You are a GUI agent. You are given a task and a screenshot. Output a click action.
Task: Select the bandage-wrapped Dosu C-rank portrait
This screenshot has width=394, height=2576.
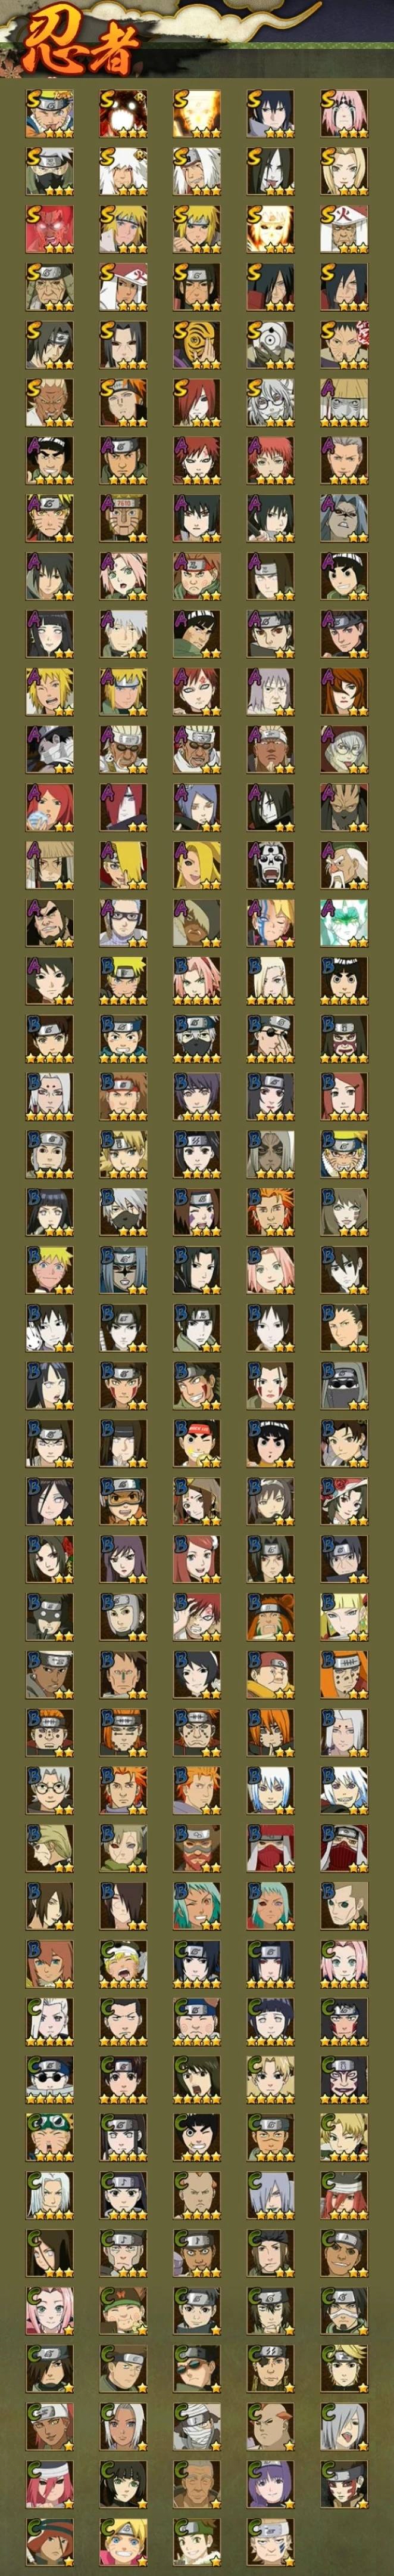196,2422
